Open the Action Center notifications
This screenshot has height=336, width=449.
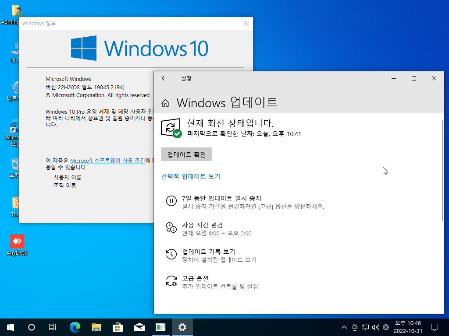click(x=435, y=327)
